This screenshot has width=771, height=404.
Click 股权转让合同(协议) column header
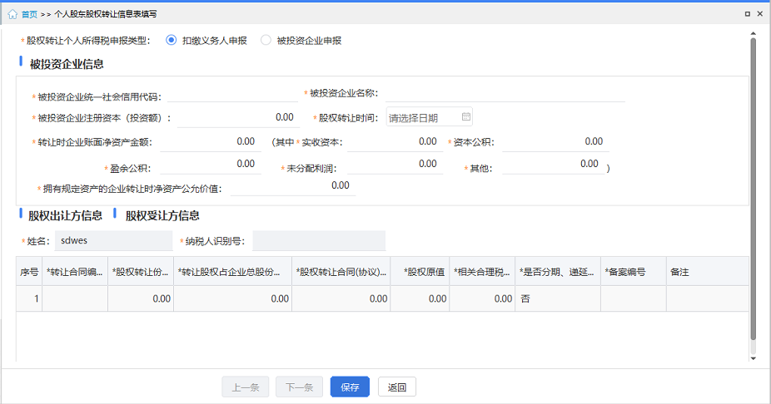[x=341, y=272]
